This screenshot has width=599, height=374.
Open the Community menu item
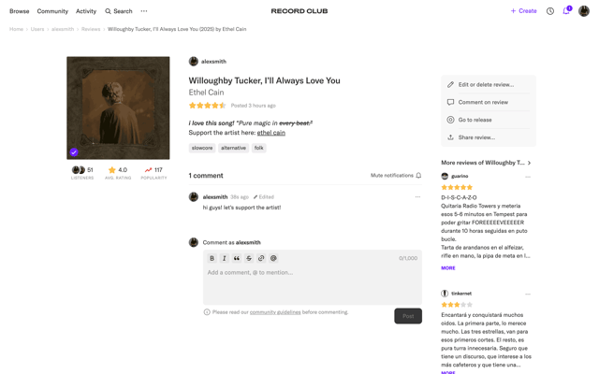(x=52, y=11)
